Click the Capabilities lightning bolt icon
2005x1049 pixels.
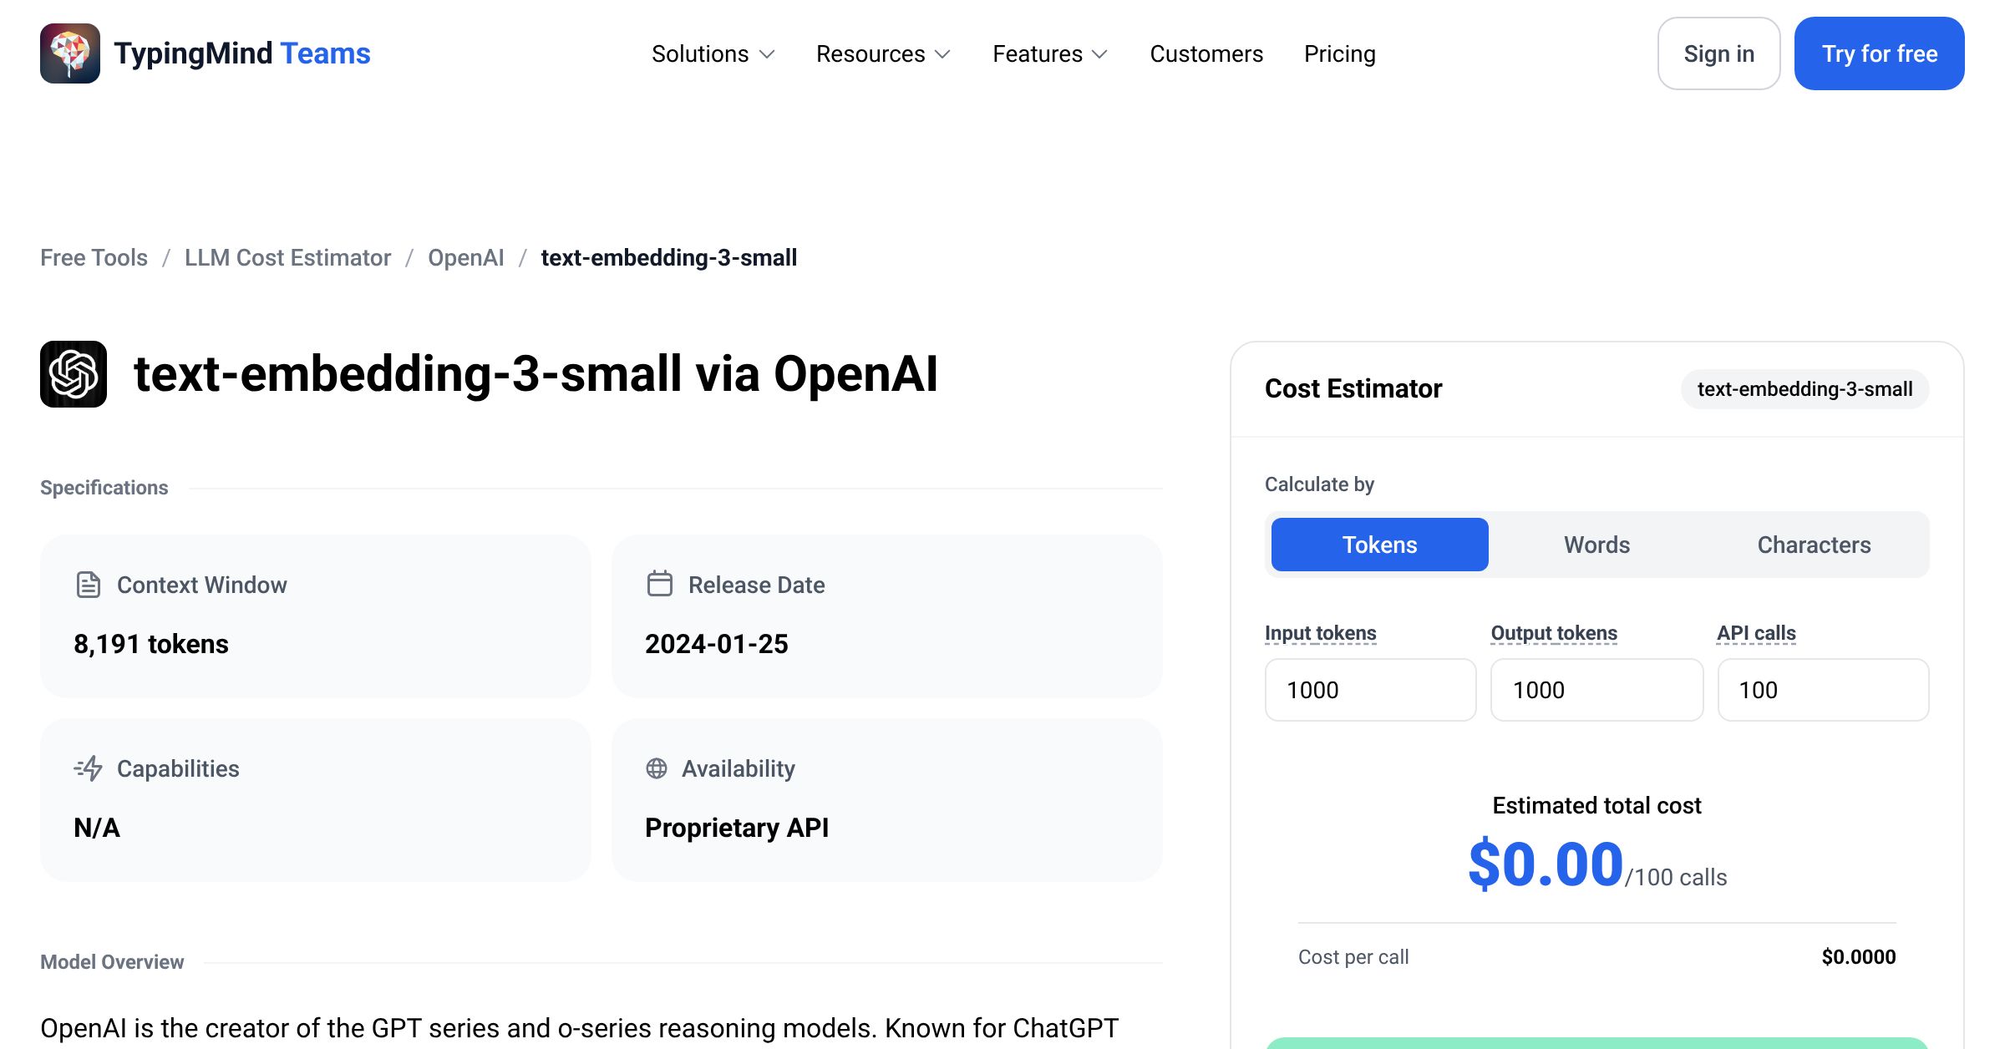(x=88, y=768)
